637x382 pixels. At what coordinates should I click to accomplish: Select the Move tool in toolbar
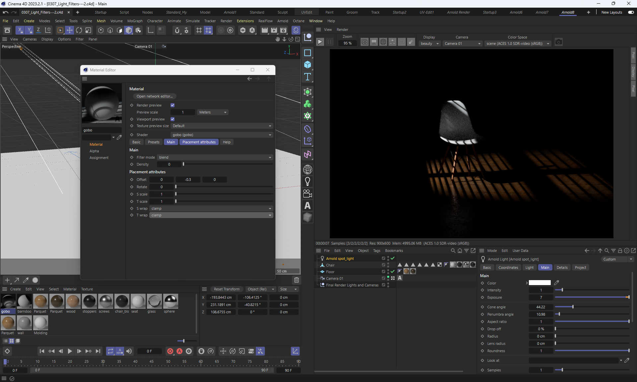pyautogui.click(x=70, y=31)
